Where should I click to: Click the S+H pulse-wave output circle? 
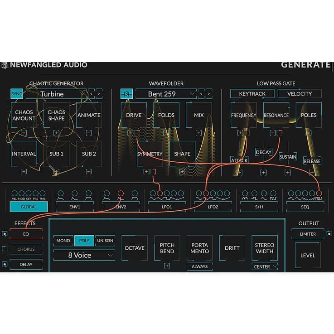tap(273, 194)
